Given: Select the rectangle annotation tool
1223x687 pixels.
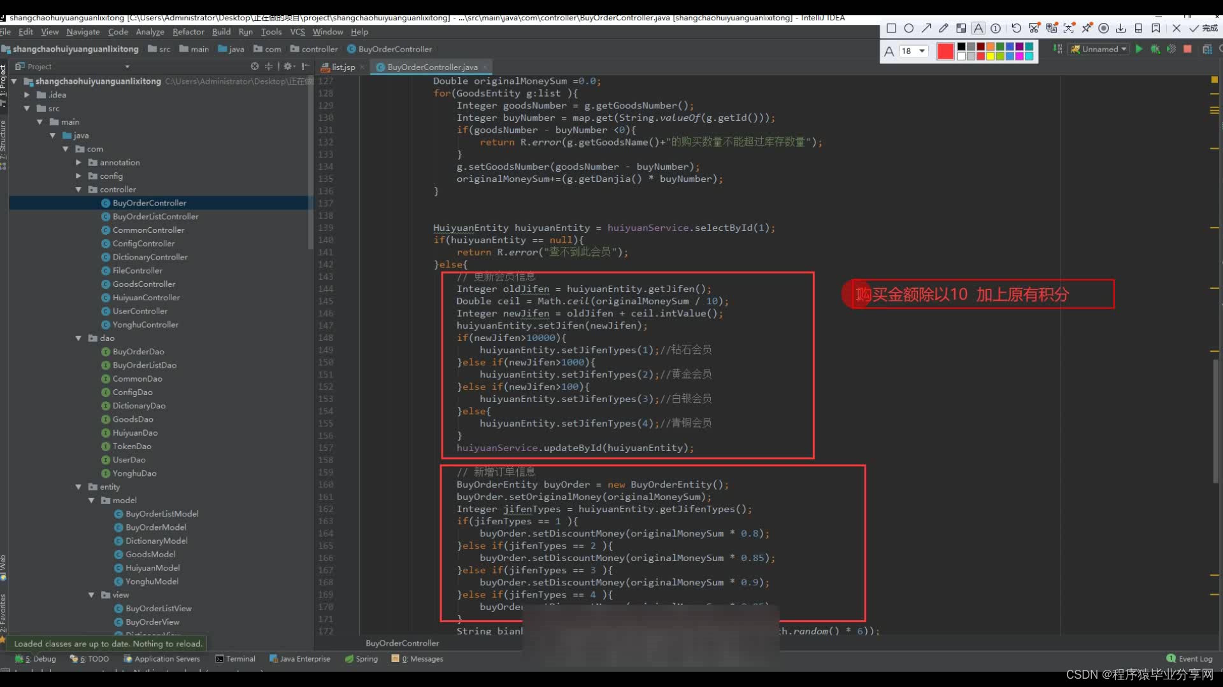Looking at the screenshot, I should (891, 28).
